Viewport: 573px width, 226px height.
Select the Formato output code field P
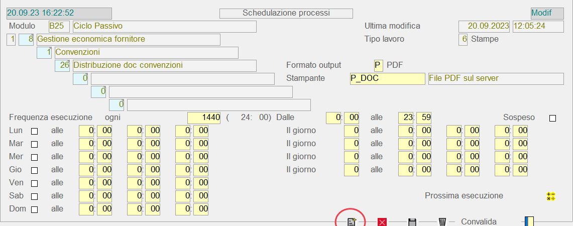[378, 65]
